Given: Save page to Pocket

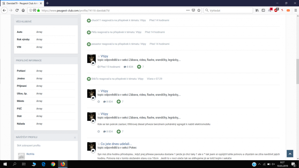Looking at the screenshot, I should (193, 10).
